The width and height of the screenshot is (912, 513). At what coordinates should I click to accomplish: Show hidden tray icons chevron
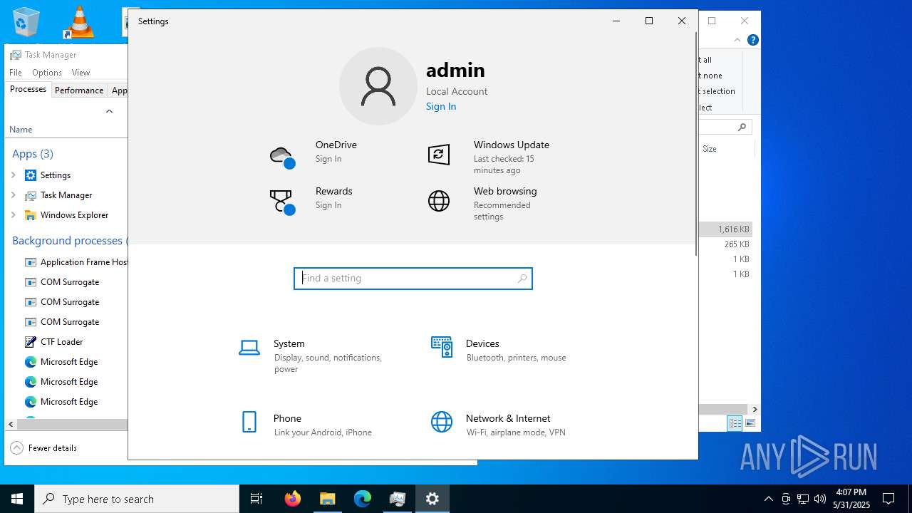tap(768, 499)
